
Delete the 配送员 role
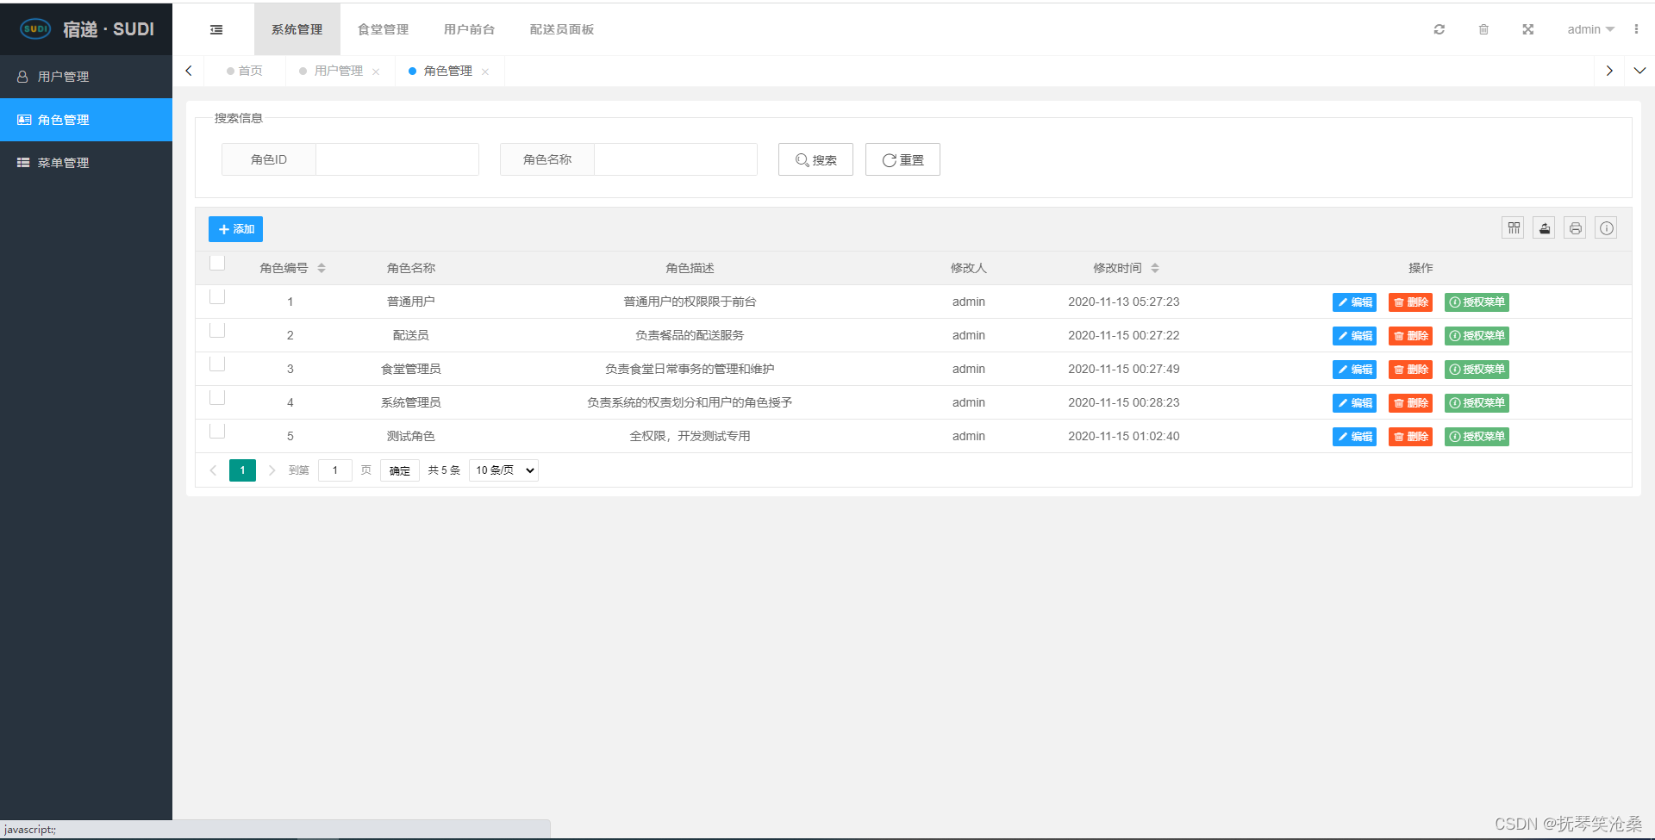1410,336
